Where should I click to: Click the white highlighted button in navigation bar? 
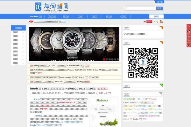tap(156, 17)
